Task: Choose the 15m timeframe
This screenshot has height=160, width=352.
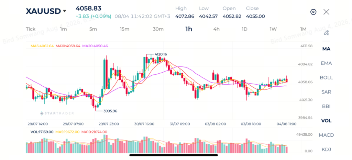Action: [x=124, y=29]
